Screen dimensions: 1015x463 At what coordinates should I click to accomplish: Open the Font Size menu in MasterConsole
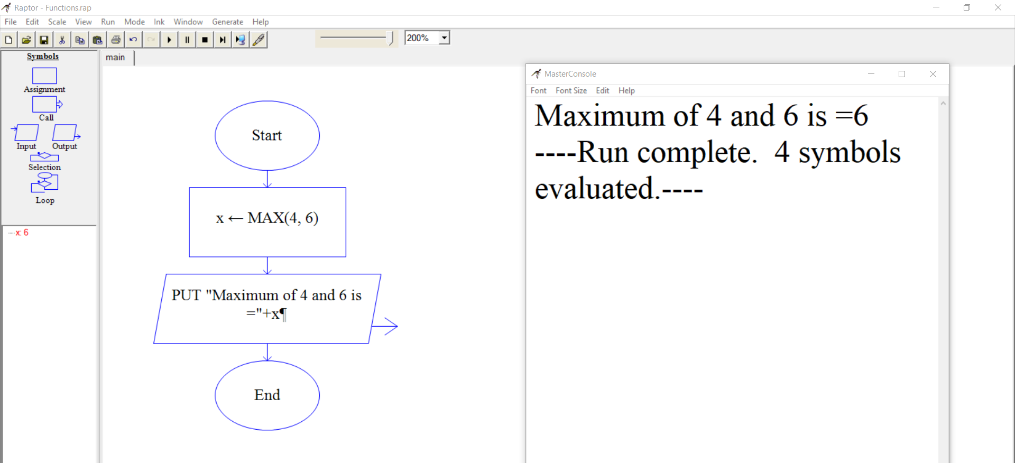[x=571, y=90]
